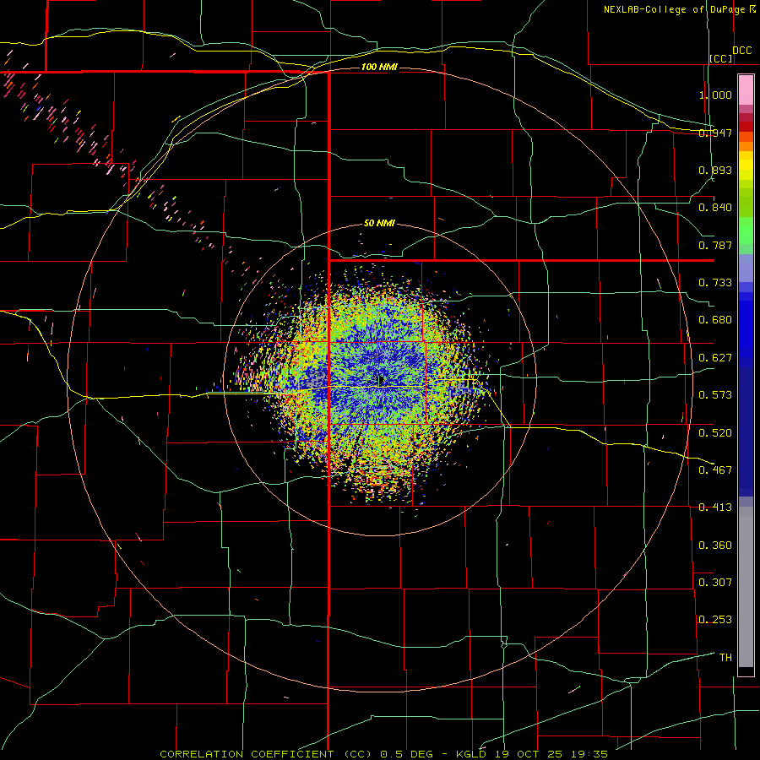Click the 0.520 legend value
This screenshot has height=760, width=760.
click(x=715, y=432)
